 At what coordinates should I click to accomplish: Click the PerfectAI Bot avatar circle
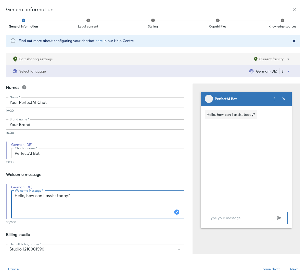[x=209, y=99]
